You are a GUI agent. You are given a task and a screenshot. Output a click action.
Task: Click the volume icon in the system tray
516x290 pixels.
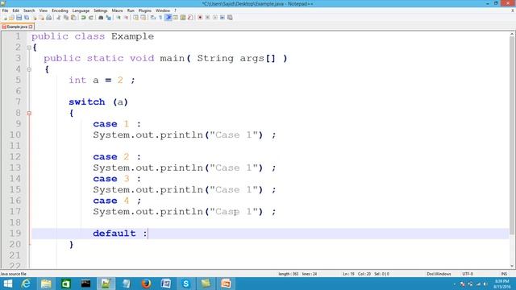point(485,284)
